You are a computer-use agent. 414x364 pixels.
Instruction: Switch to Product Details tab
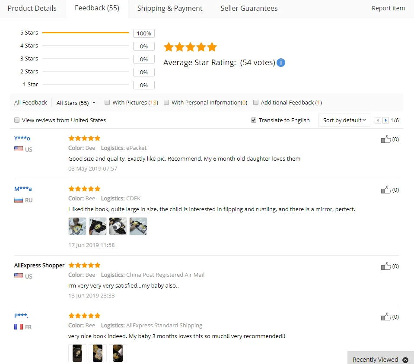pyautogui.click(x=32, y=9)
